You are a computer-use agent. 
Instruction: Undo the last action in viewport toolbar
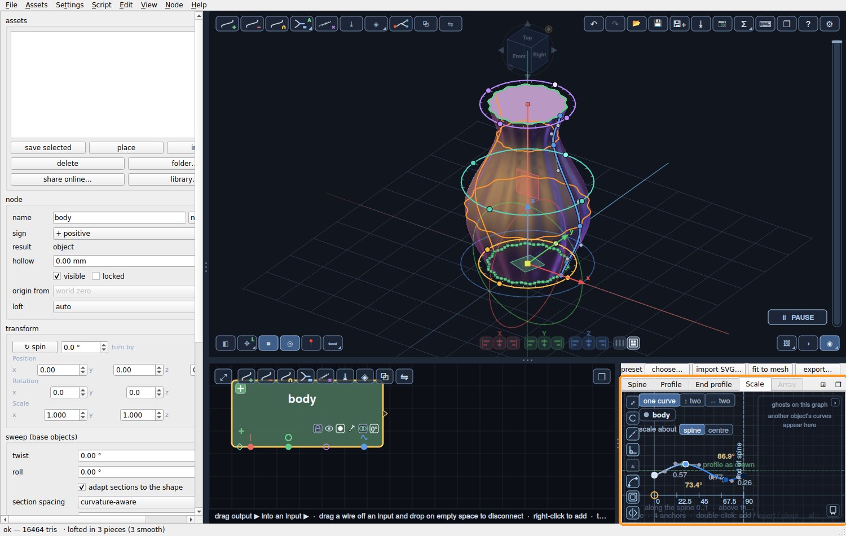click(593, 24)
